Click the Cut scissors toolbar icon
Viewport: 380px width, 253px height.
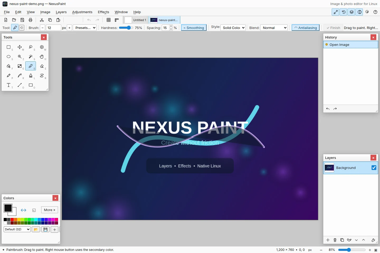tap(42, 20)
